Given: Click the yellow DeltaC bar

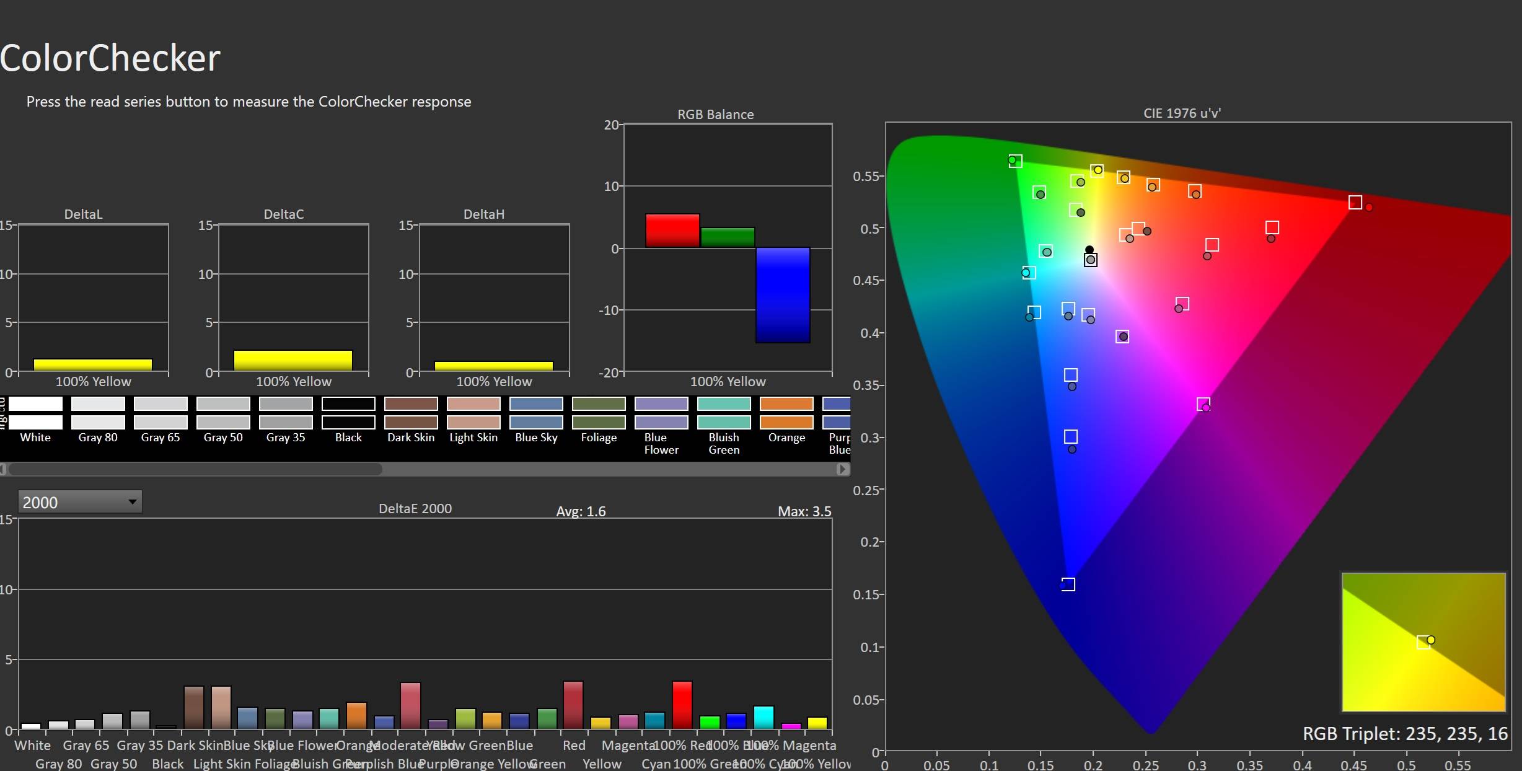Looking at the screenshot, I should (293, 361).
